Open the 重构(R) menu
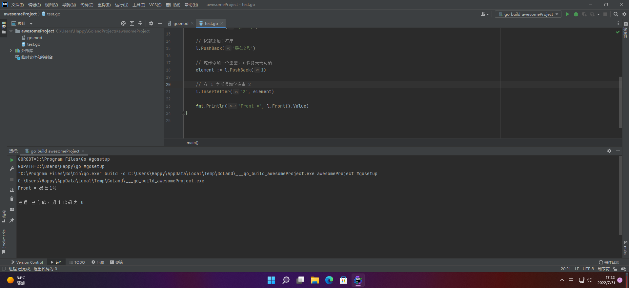This screenshot has height=288, width=629. (104, 5)
